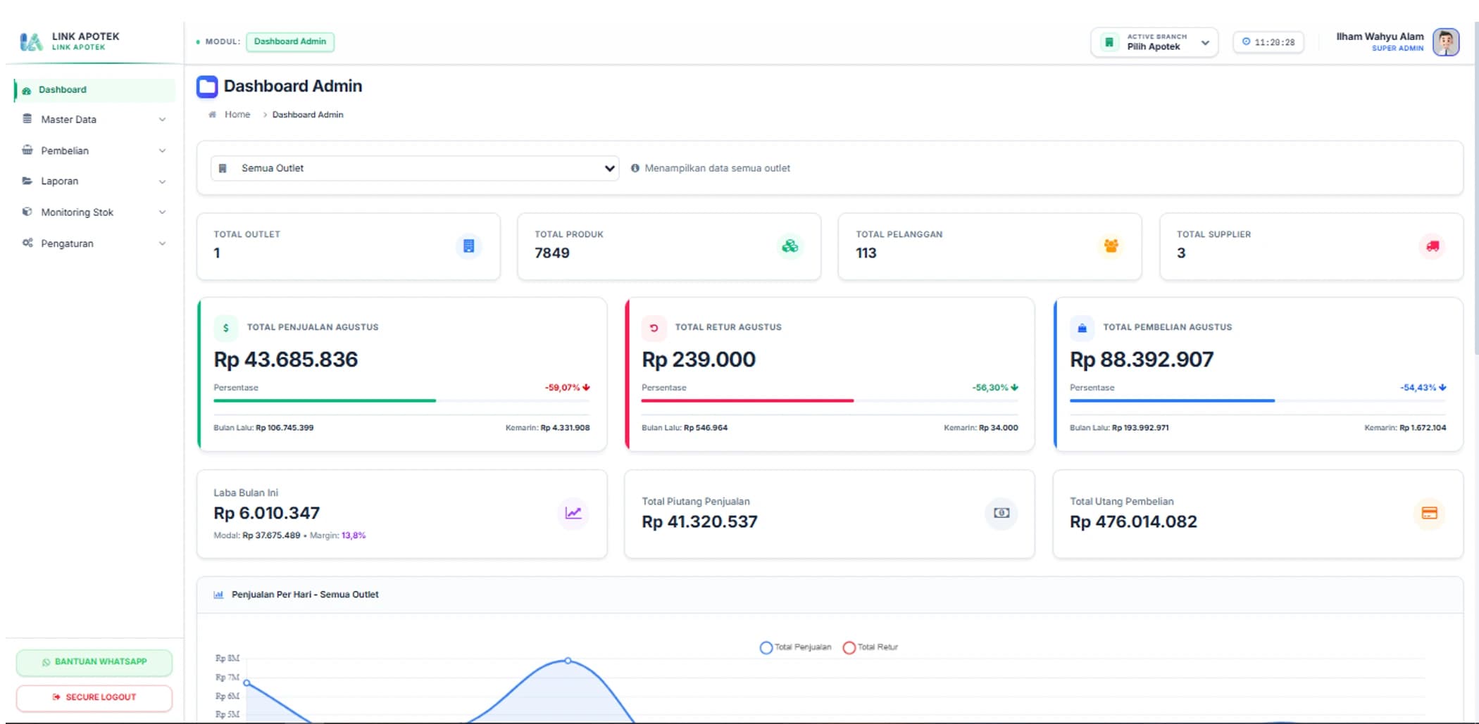
Task: Click the Laporan folder icon
Action: coord(27,181)
